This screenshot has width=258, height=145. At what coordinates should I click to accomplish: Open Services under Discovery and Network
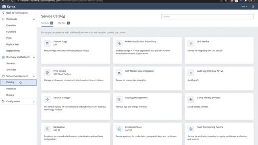(10, 63)
